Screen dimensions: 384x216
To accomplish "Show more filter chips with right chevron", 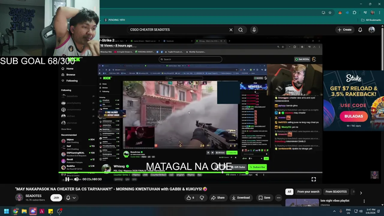I will tap(361, 193).
